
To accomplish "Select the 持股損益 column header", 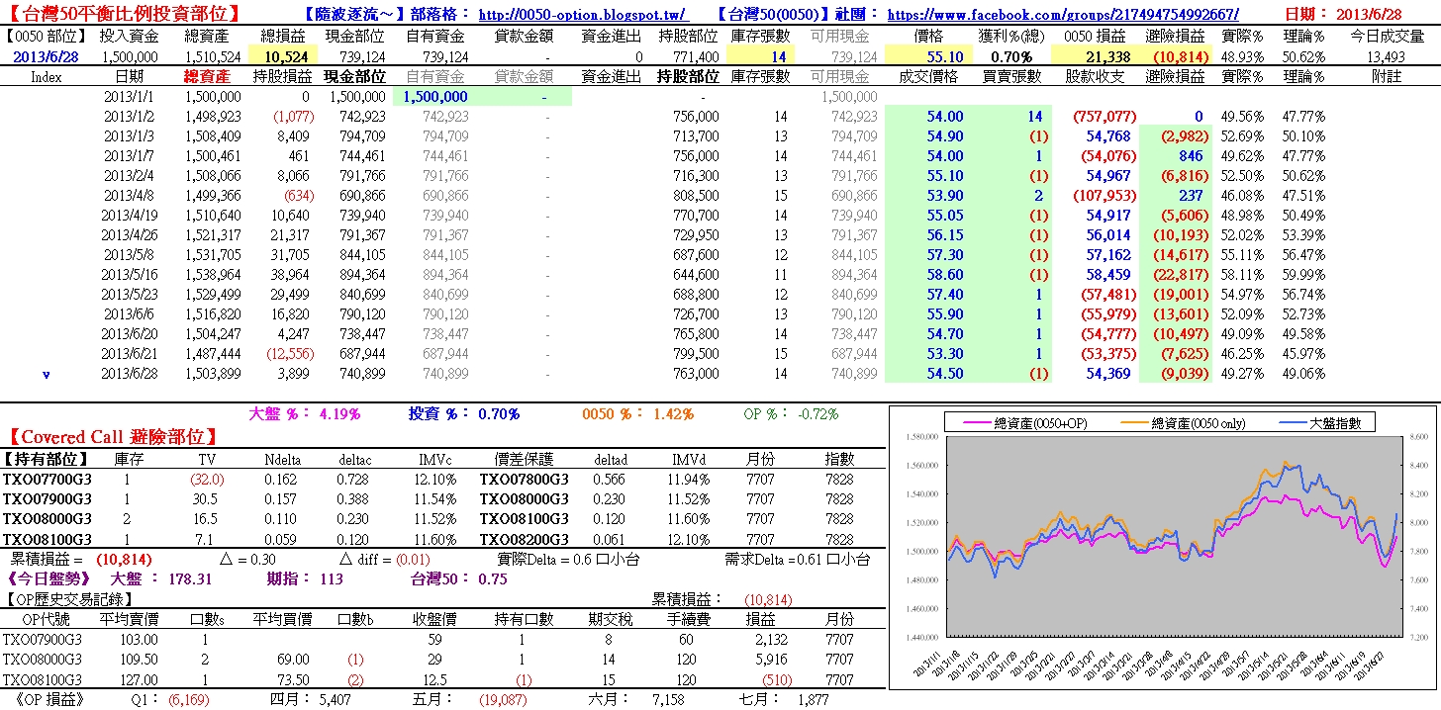I will (x=282, y=76).
